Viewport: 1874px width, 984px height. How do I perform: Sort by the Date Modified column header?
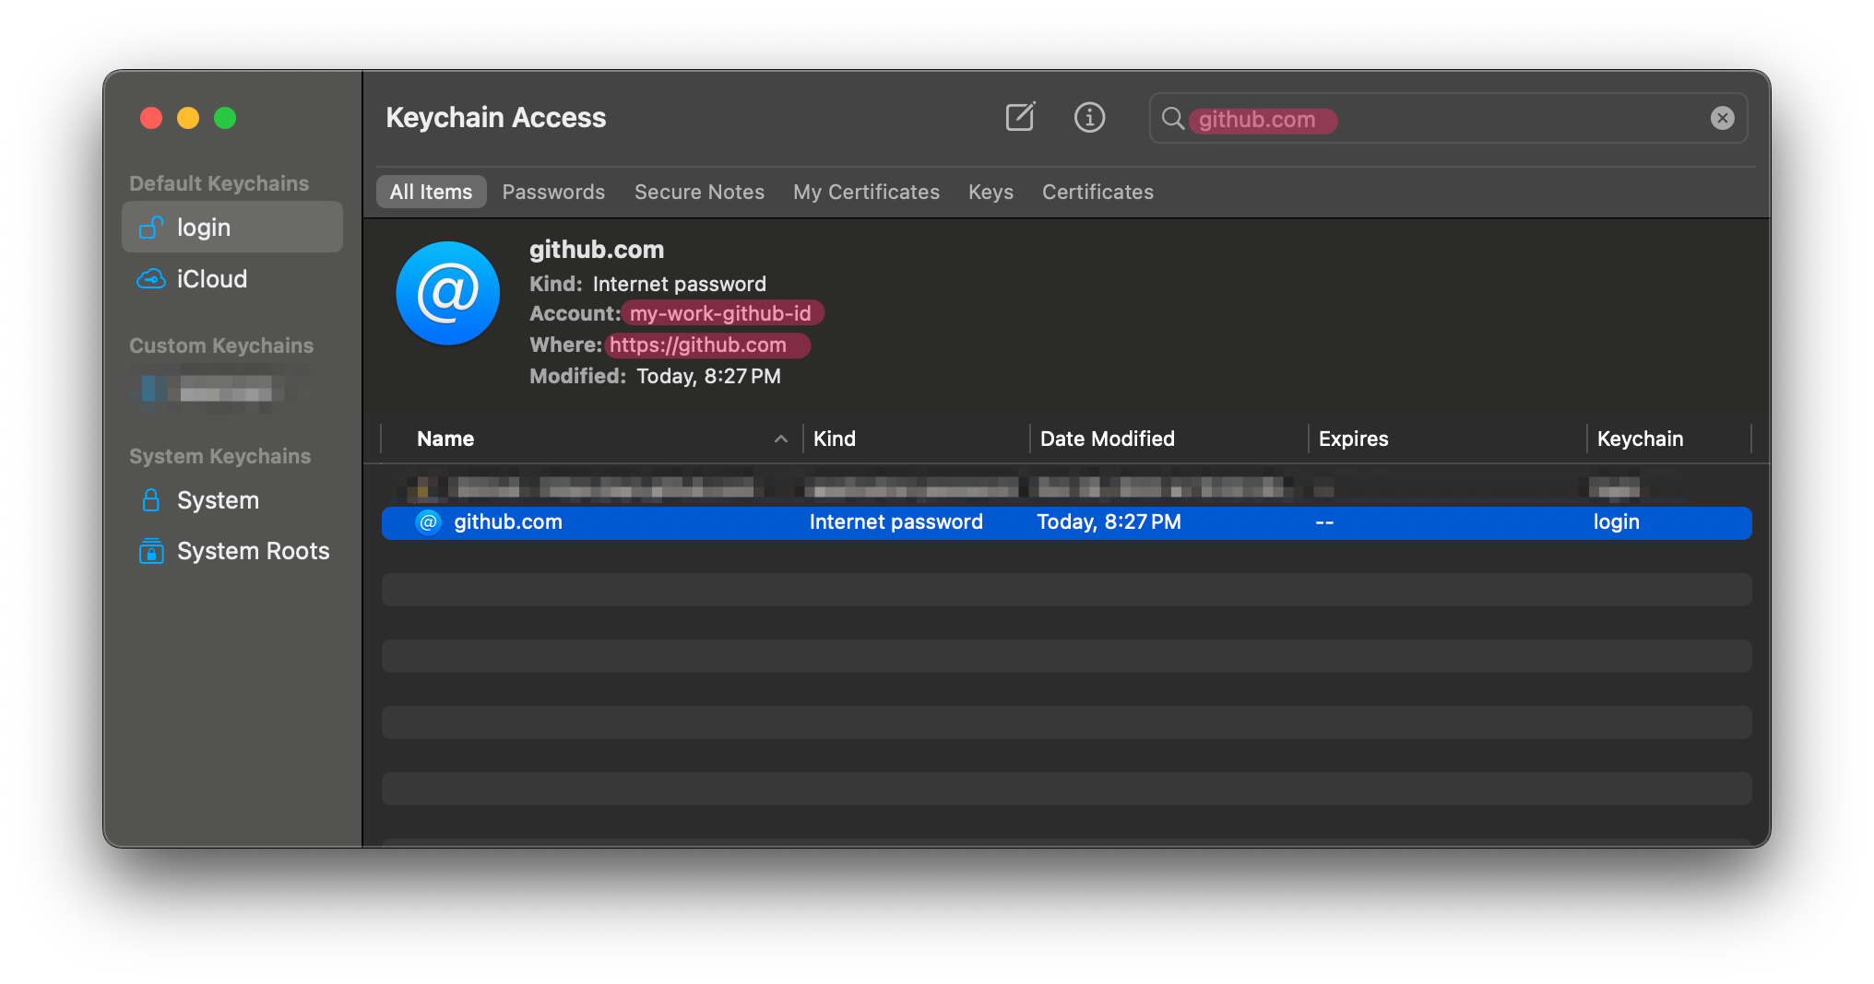[x=1168, y=439]
